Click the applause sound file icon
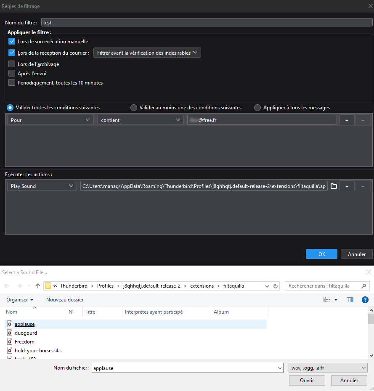Viewport: 374px width, 391px height. click(10, 324)
